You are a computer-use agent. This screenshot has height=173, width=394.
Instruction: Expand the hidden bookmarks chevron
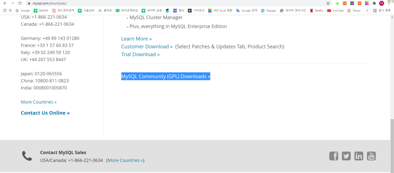tap(367, 11)
